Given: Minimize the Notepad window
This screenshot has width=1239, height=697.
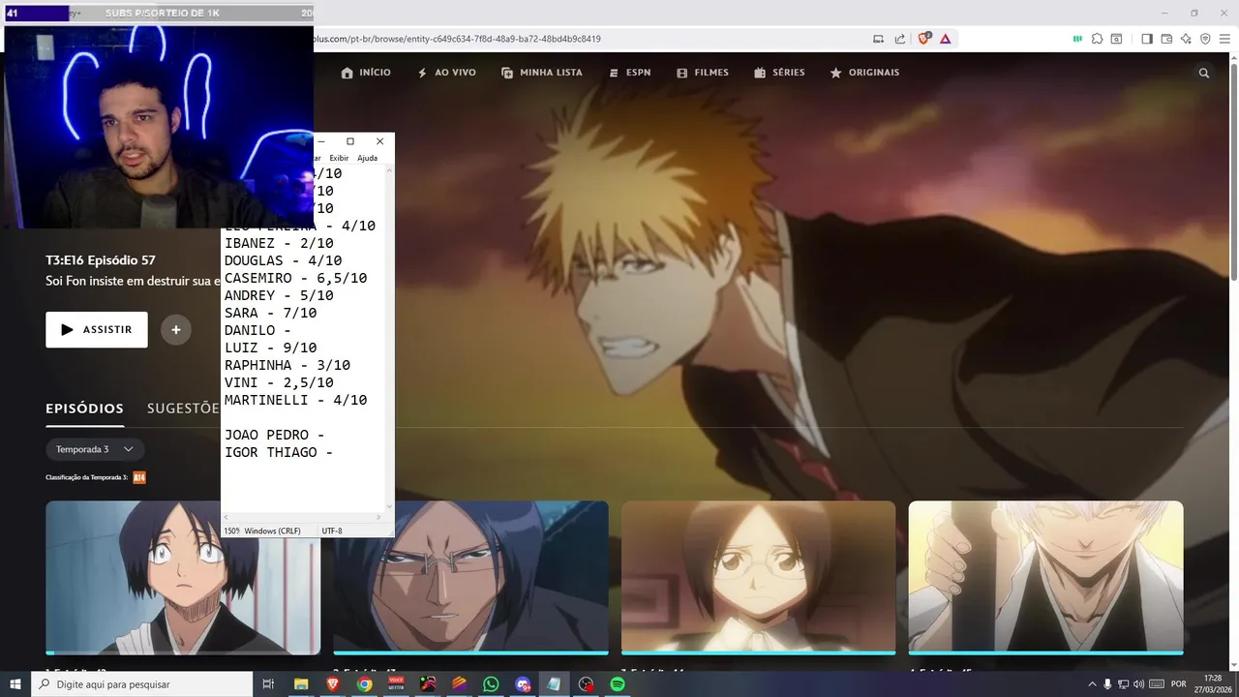Looking at the screenshot, I should click(x=321, y=141).
